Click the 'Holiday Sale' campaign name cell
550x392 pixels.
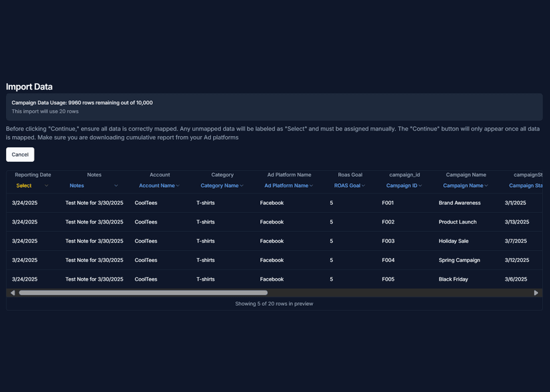pos(454,241)
